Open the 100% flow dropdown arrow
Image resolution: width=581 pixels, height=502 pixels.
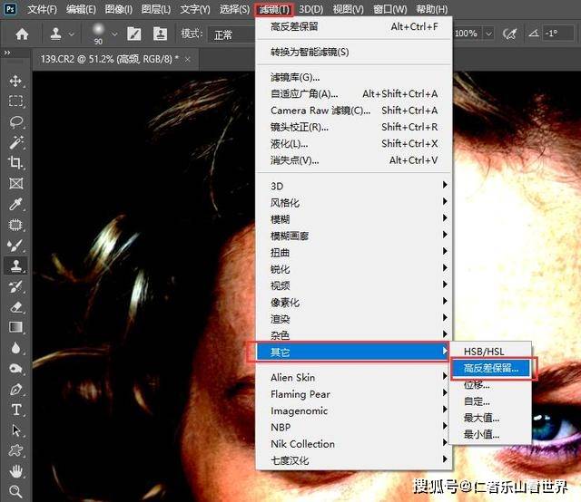pyautogui.click(x=489, y=34)
